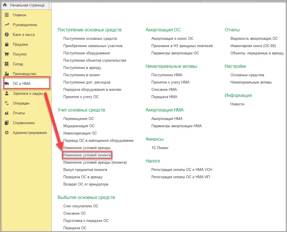This screenshot has height=232, width=287.
Task: Open Перемещение ОС
Action: coord(79,119)
